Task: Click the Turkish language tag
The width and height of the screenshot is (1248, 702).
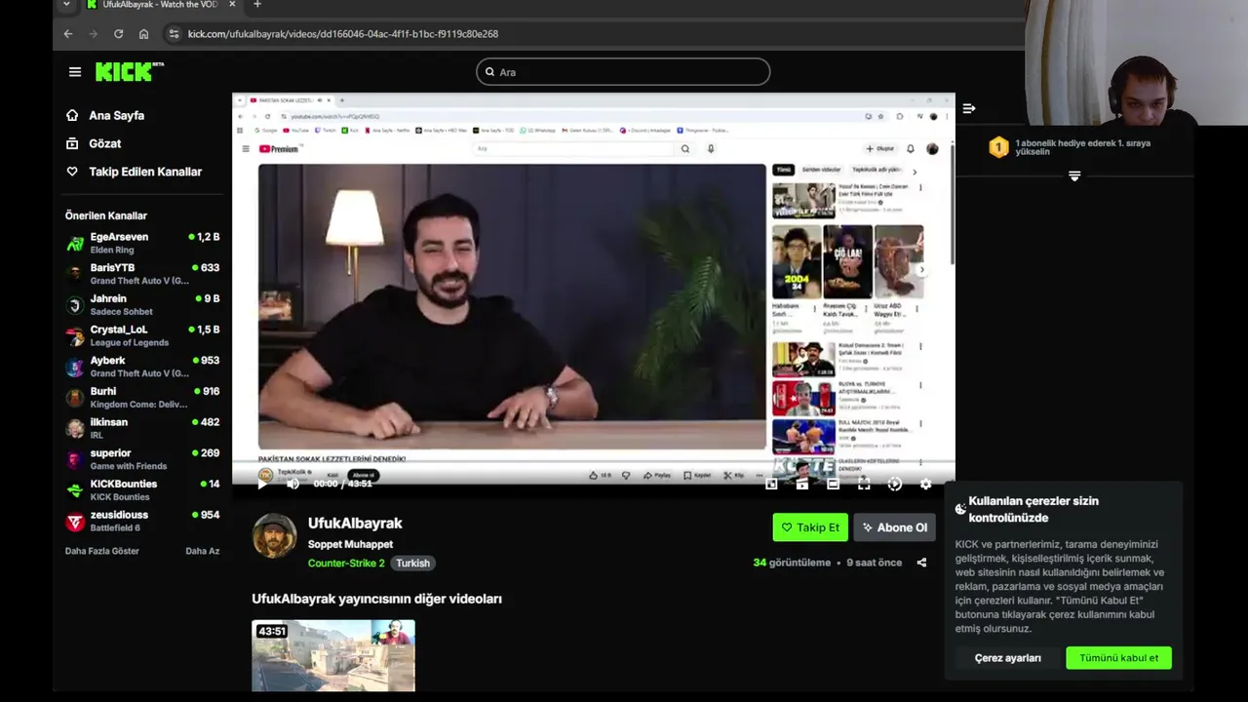Action: tap(412, 564)
